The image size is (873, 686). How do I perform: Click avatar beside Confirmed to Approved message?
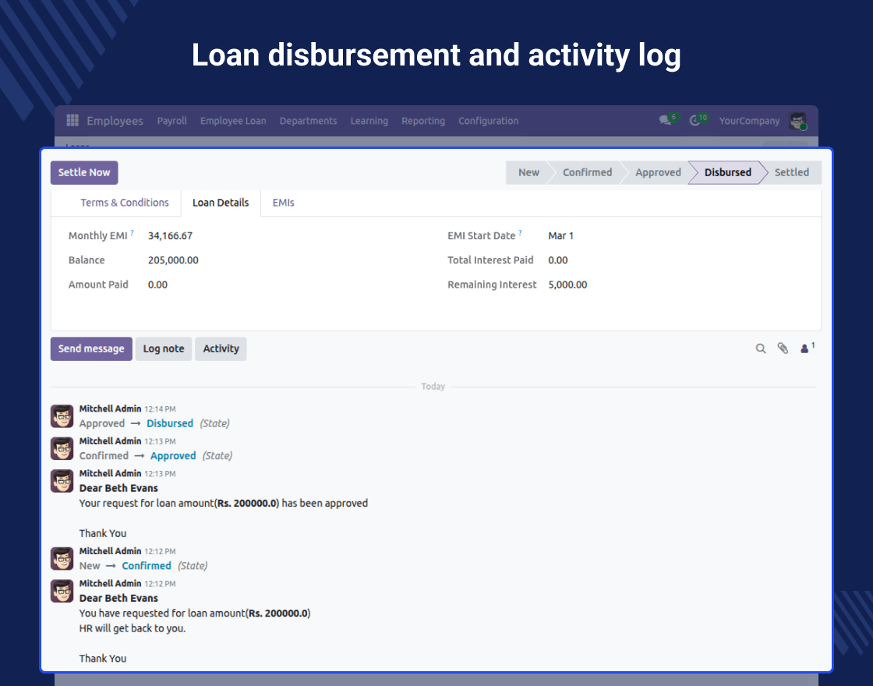click(x=62, y=448)
